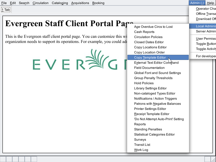The width and height of the screenshot is (216, 162).
Task: Close the open Admin (-) menu
Action: pos(197,3)
